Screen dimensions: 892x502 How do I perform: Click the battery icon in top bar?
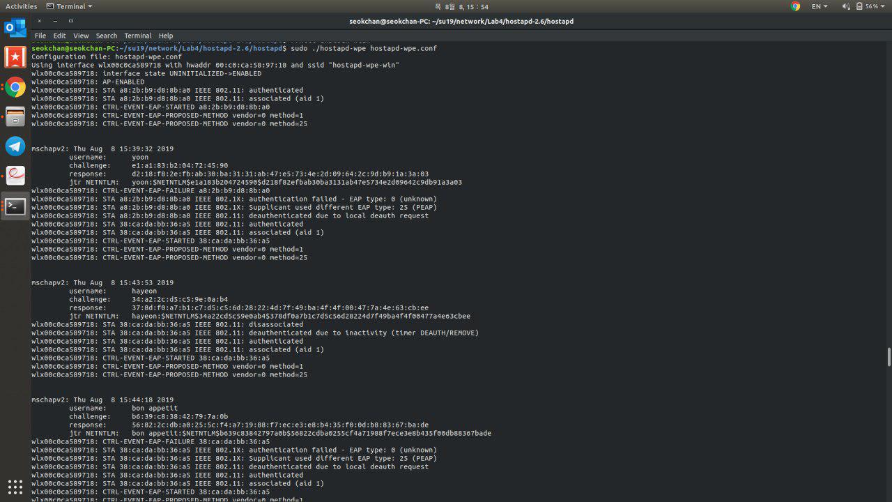point(859,6)
